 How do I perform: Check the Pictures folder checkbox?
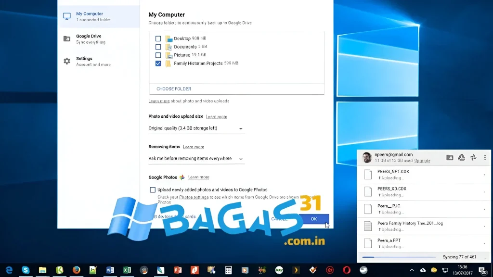(x=158, y=55)
